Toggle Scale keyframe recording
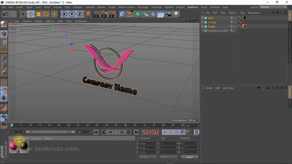Screen dimensions: 292x164 pyautogui.click(x=170, y=132)
